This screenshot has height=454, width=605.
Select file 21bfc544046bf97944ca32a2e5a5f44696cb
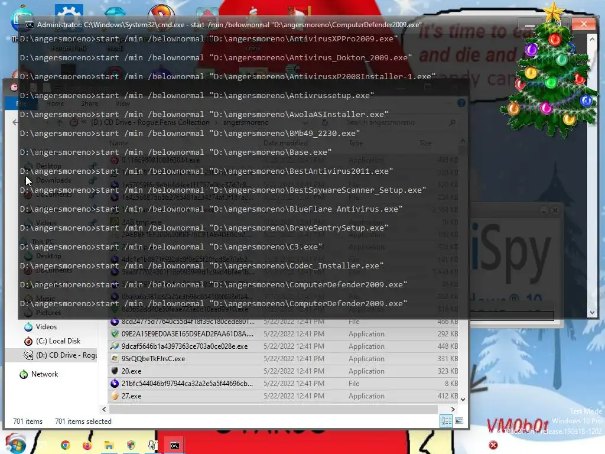(x=187, y=383)
